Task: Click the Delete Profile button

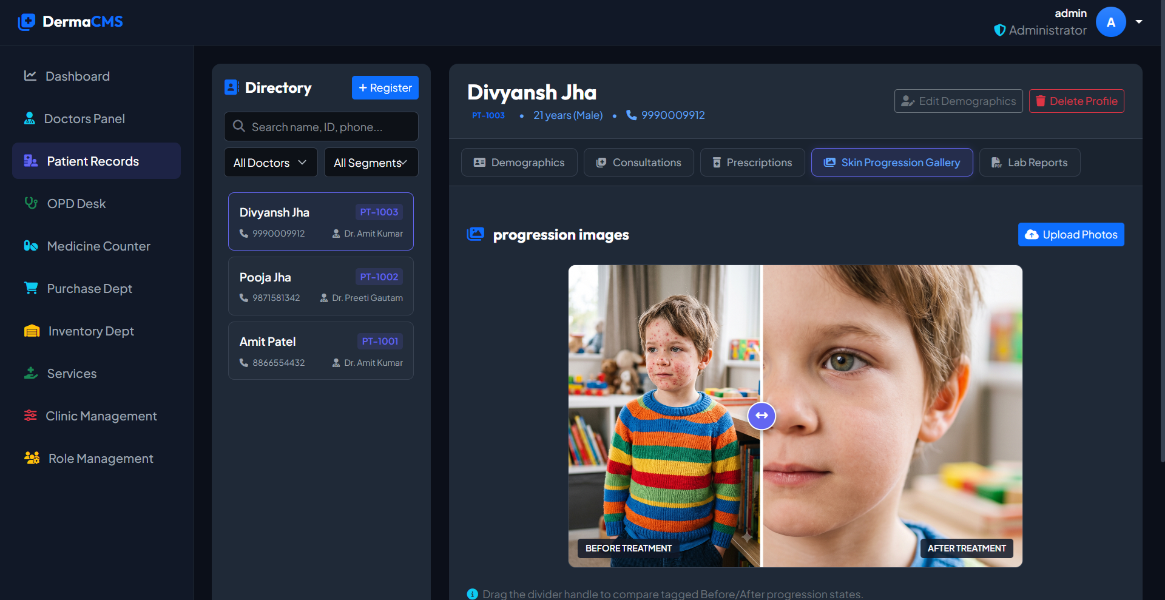Action: point(1076,101)
